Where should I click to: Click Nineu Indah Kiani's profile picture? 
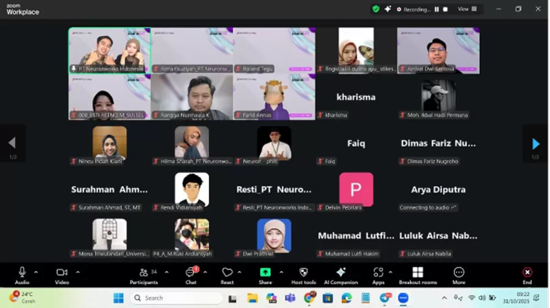[x=110, y=142]
